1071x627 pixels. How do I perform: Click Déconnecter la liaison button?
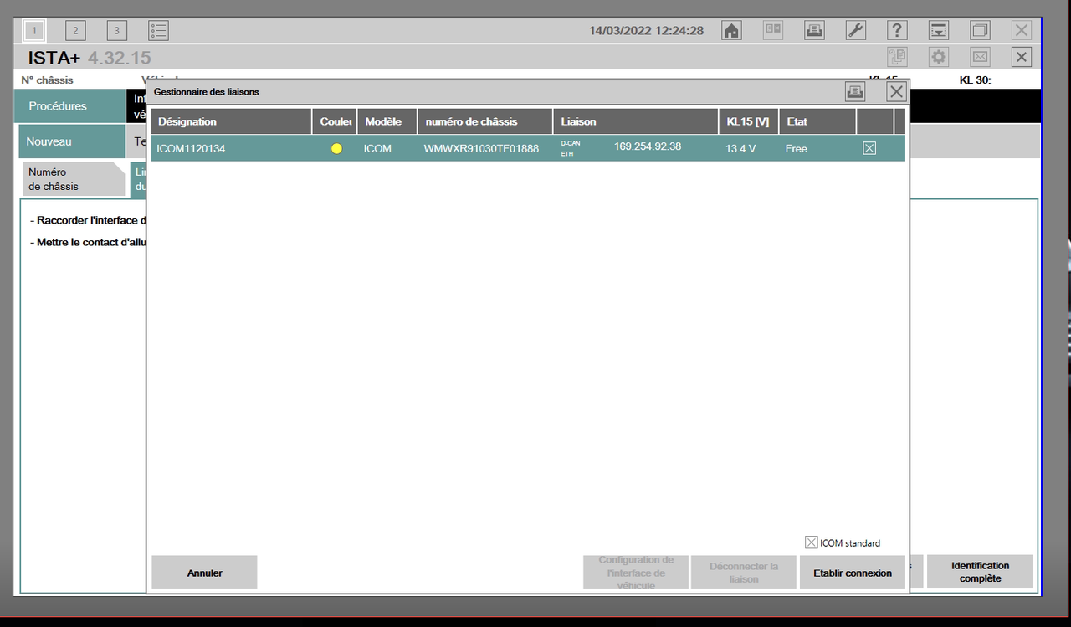tap(744, 573)
